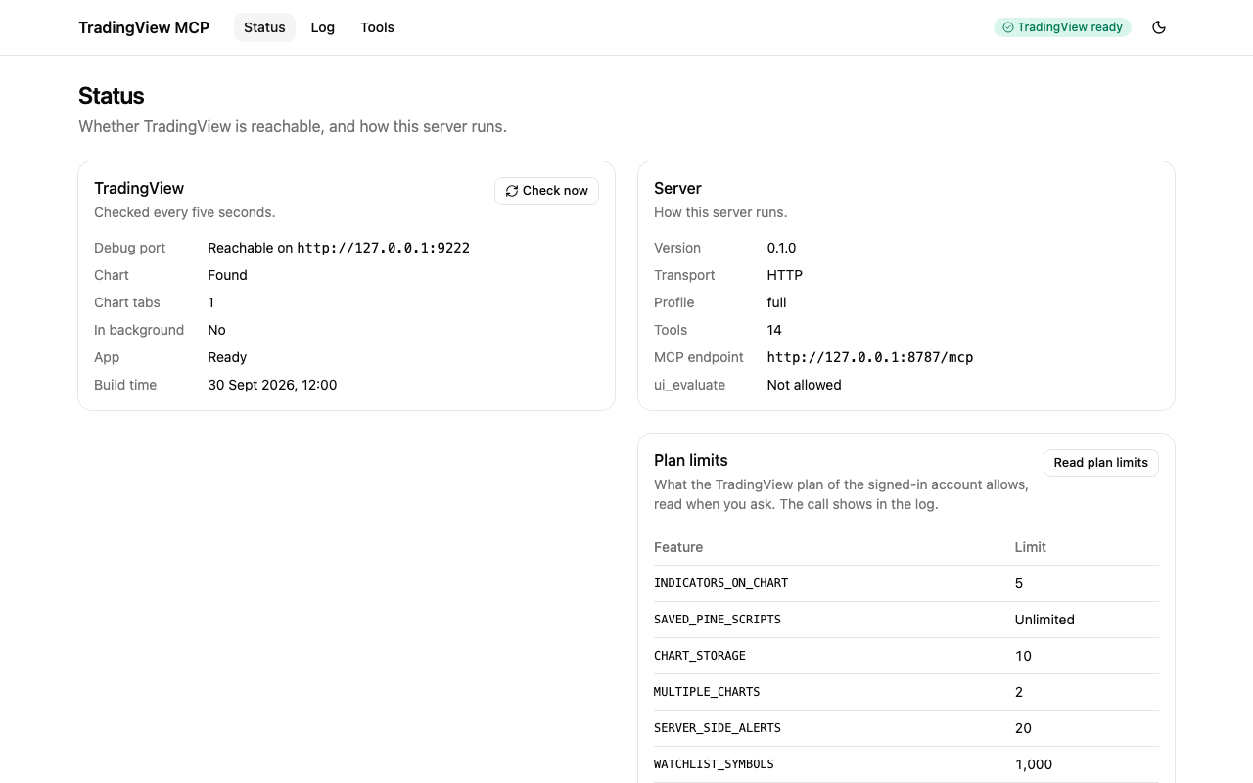1253x783 pixels.
Task: Click the Debug port label
Action: tap(130, 248)
